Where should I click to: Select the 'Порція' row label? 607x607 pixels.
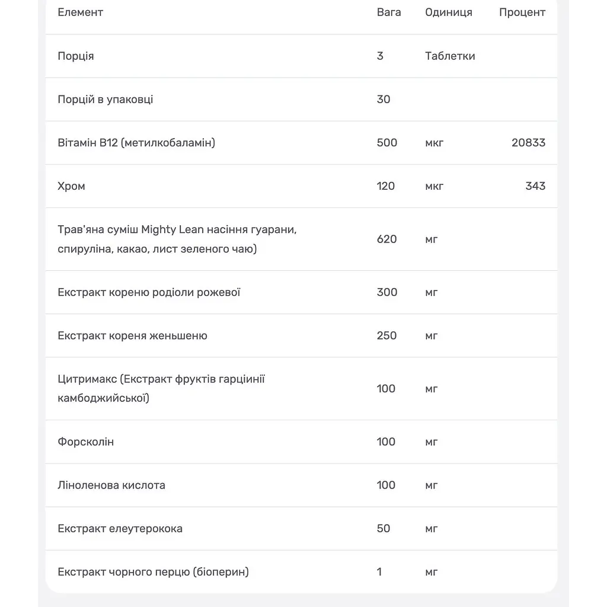coord(76,56)
